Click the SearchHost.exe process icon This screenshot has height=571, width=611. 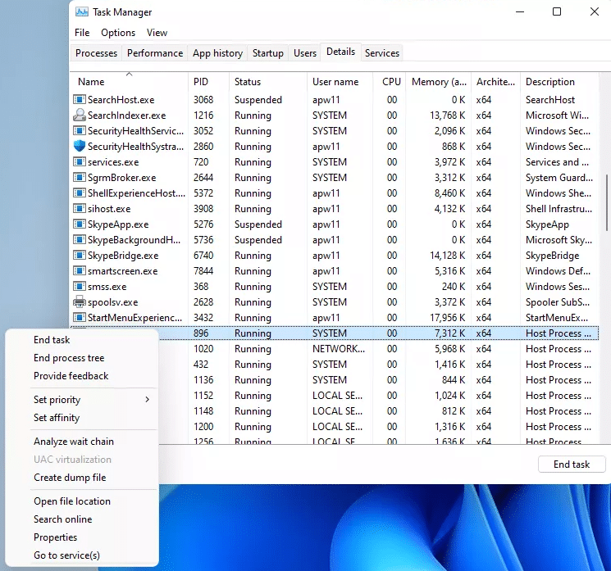coord(80,100)
